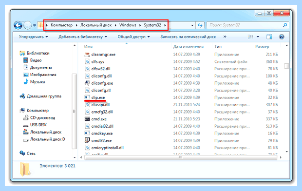This screenshot has width=302, height=191.
Task: Show more toolbar commands chevron
Action: [x=225, y=37]
